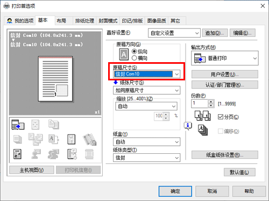The image size is (269, 201).
Task: Switch to 我的选项 tab
Action: tap(20, 21)
